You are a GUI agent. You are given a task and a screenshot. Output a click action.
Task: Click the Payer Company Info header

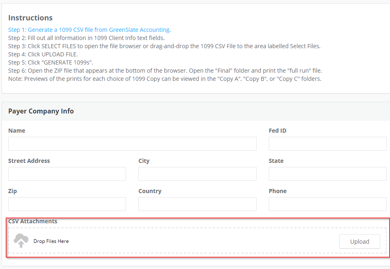tap(41, 111)
